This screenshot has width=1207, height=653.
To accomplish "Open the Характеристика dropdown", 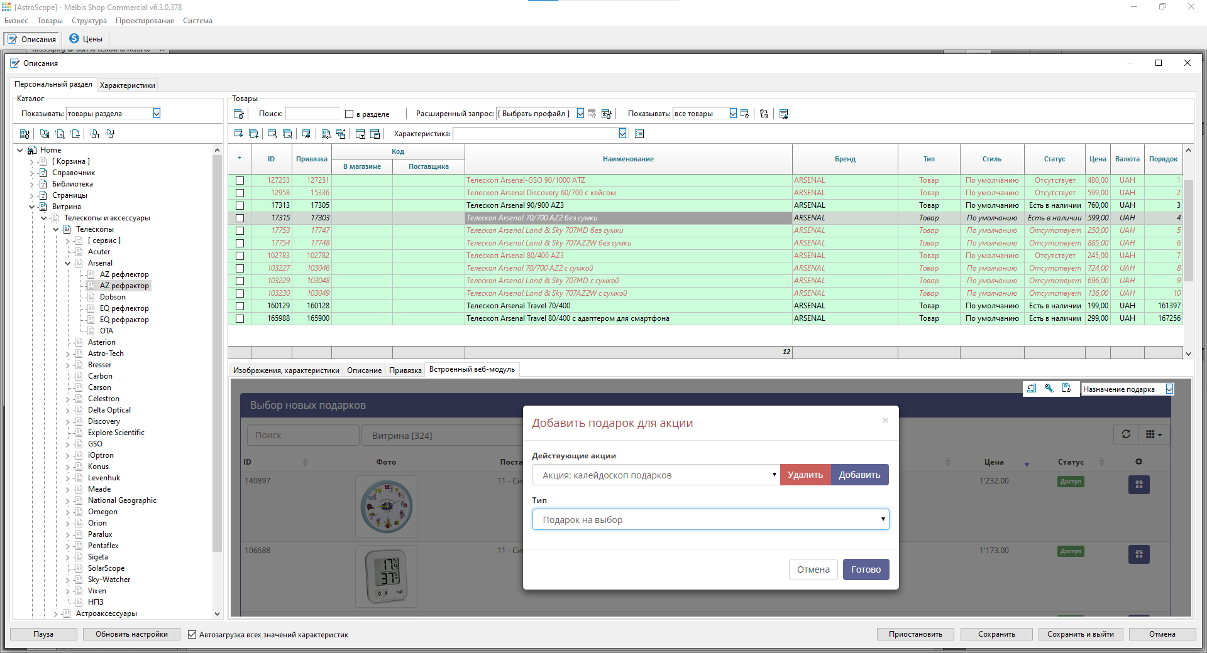I will tap(622, 133).
